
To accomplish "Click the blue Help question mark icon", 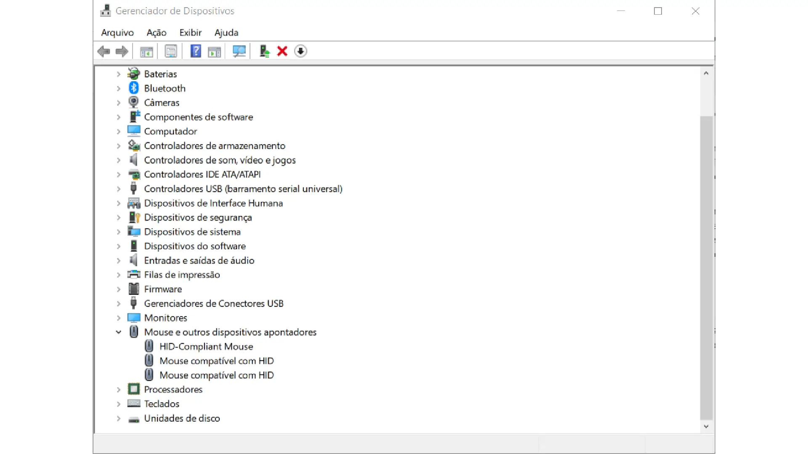I will (x=196, y=51).
